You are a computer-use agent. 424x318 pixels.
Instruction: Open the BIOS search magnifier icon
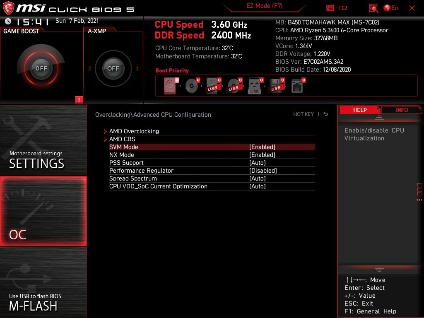point(373,8)
